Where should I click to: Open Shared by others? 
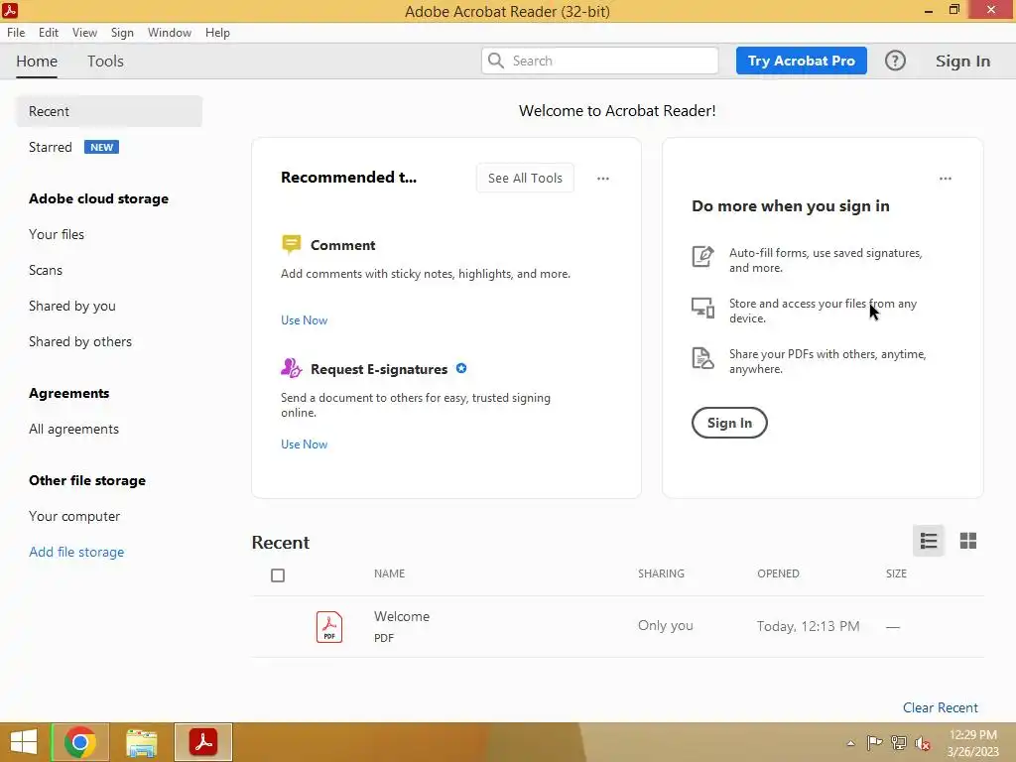pyautogui.click(x=80, y=341)
